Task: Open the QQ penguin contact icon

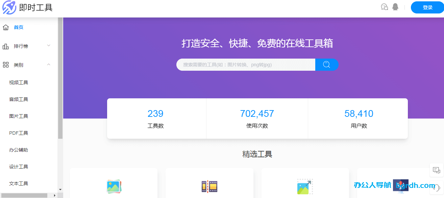Action: click(395, 6)
